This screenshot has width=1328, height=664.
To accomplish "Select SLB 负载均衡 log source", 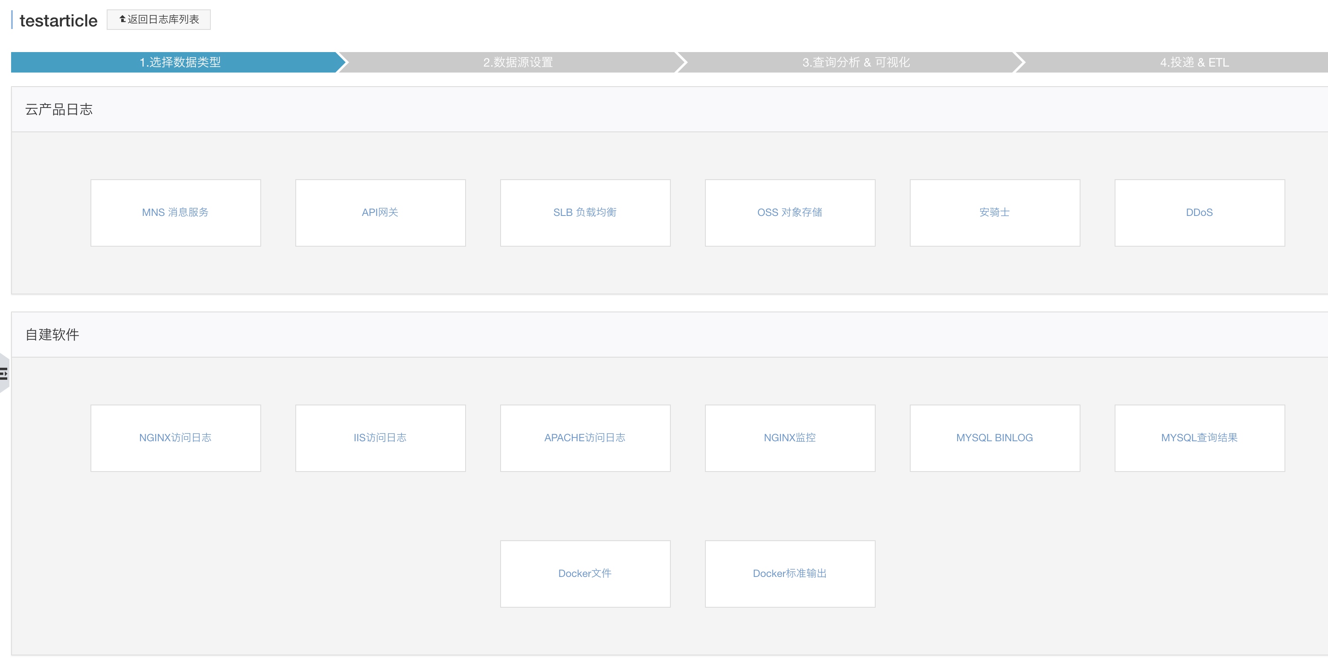I will [x=585, y=213].
